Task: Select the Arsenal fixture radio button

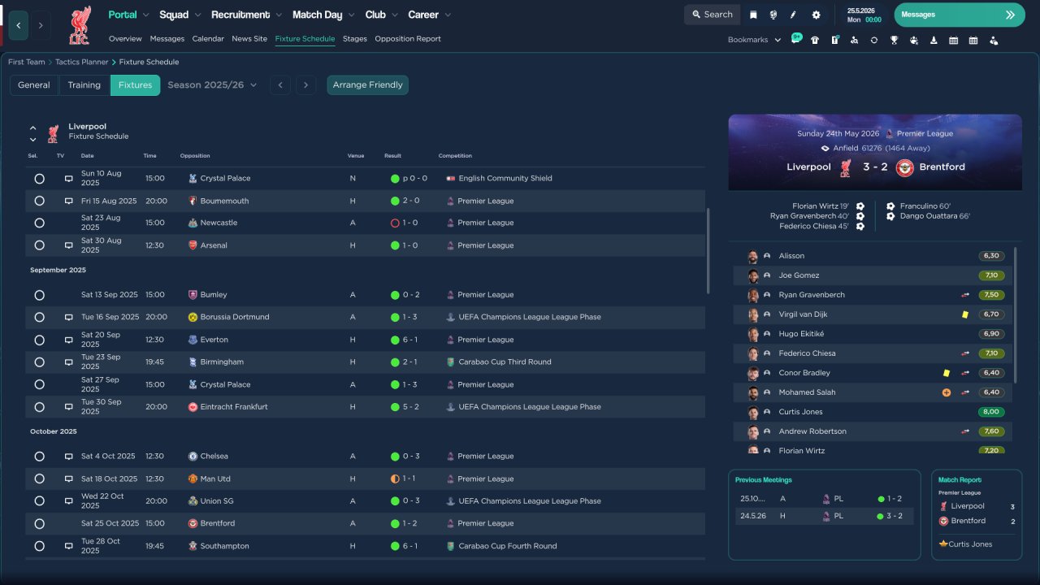Action: click(39, 245)
